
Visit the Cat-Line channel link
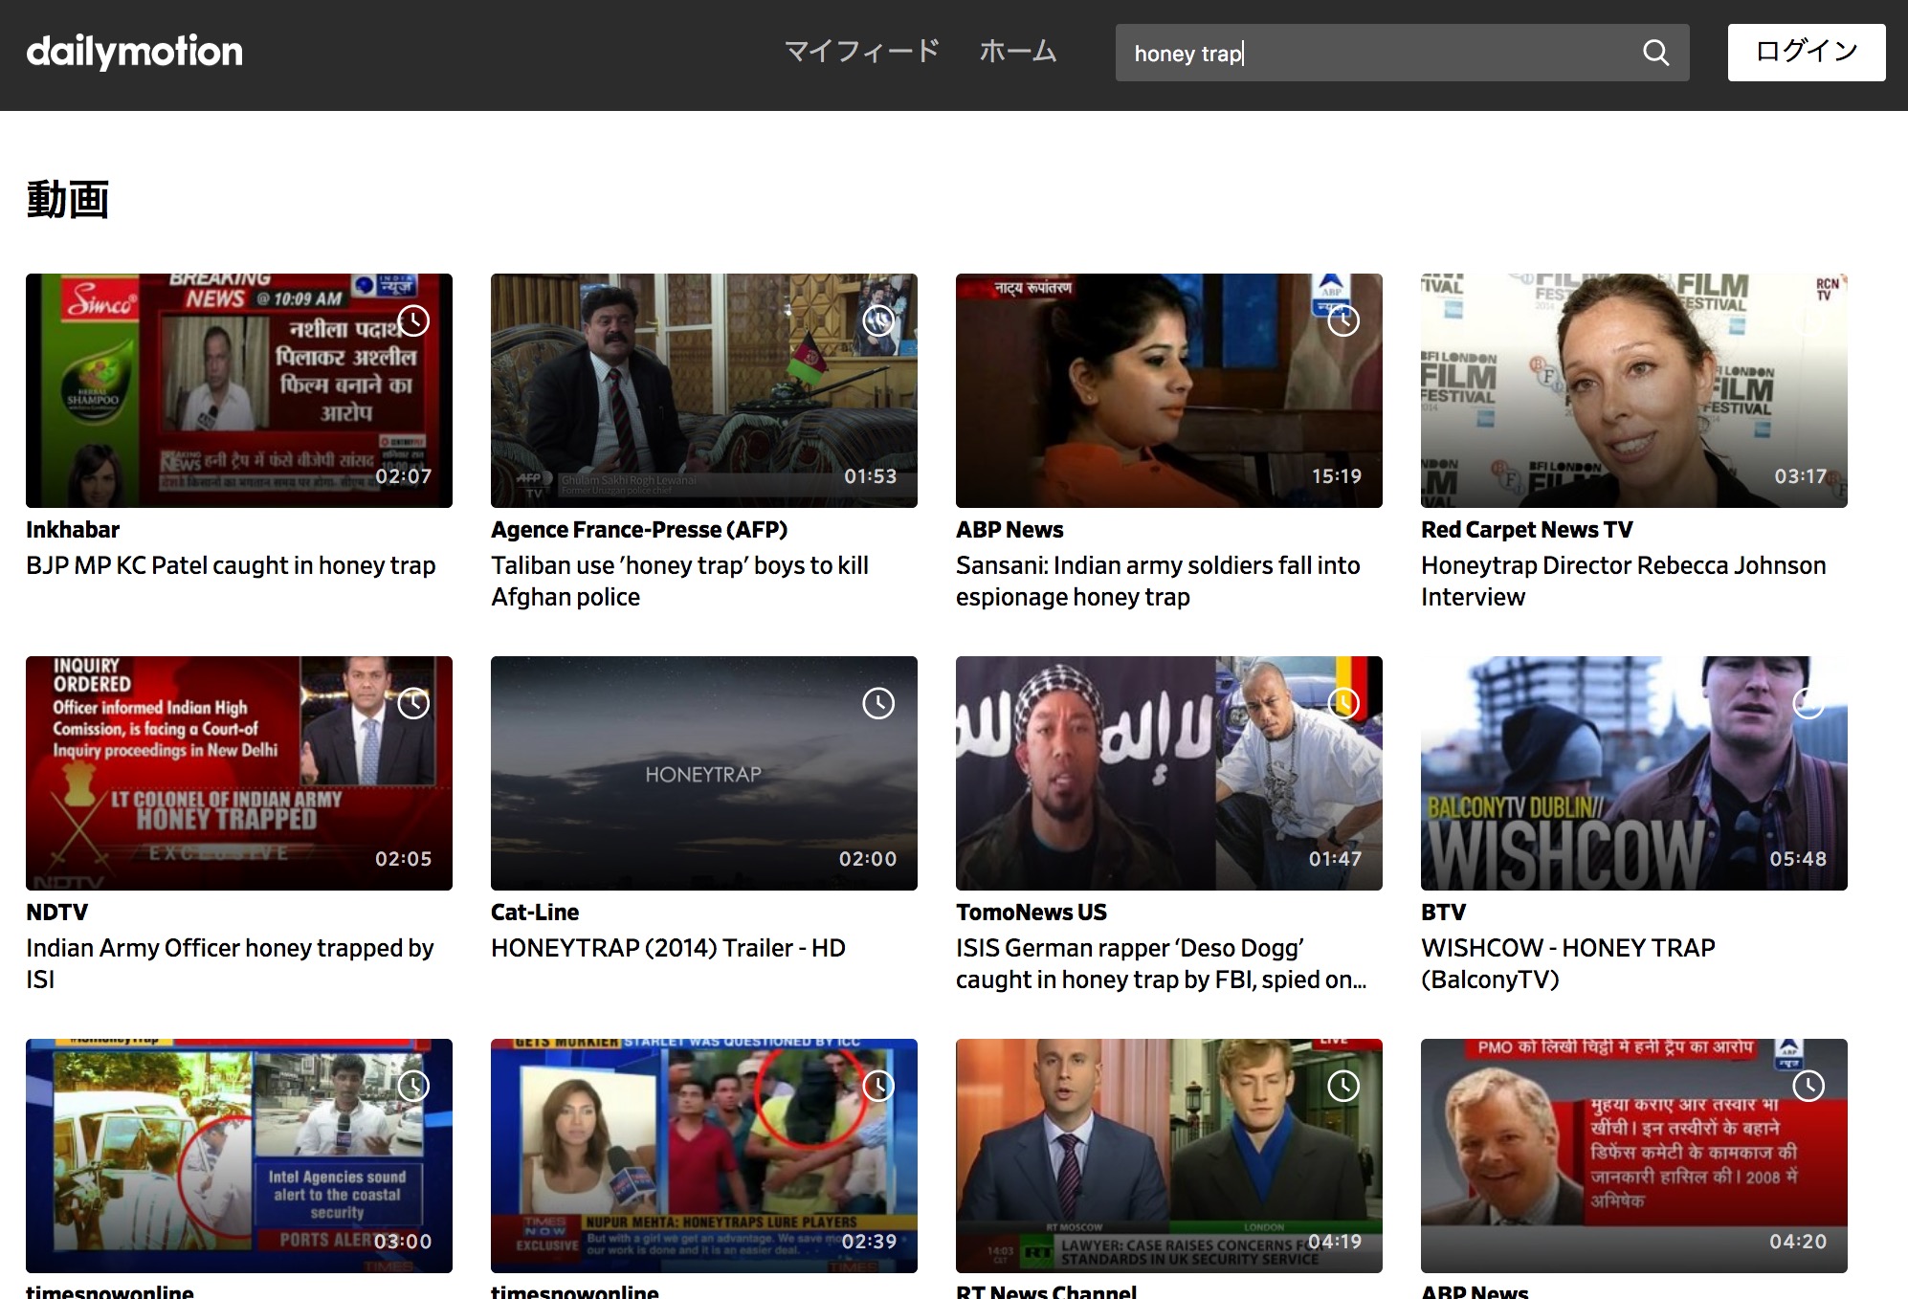(535, 913)
